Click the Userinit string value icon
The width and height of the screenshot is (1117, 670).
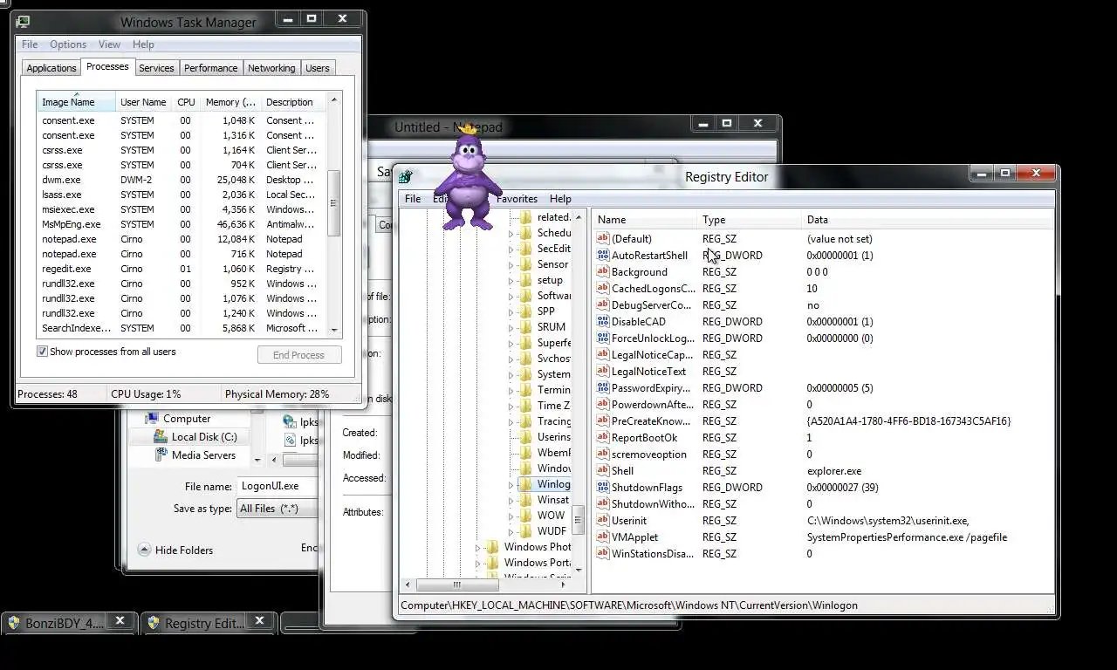[x=602, y=521]
